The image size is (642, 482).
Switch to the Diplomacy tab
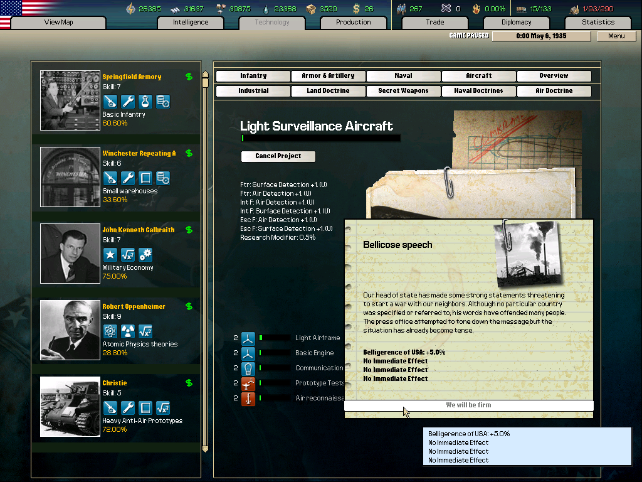[516, 23]
